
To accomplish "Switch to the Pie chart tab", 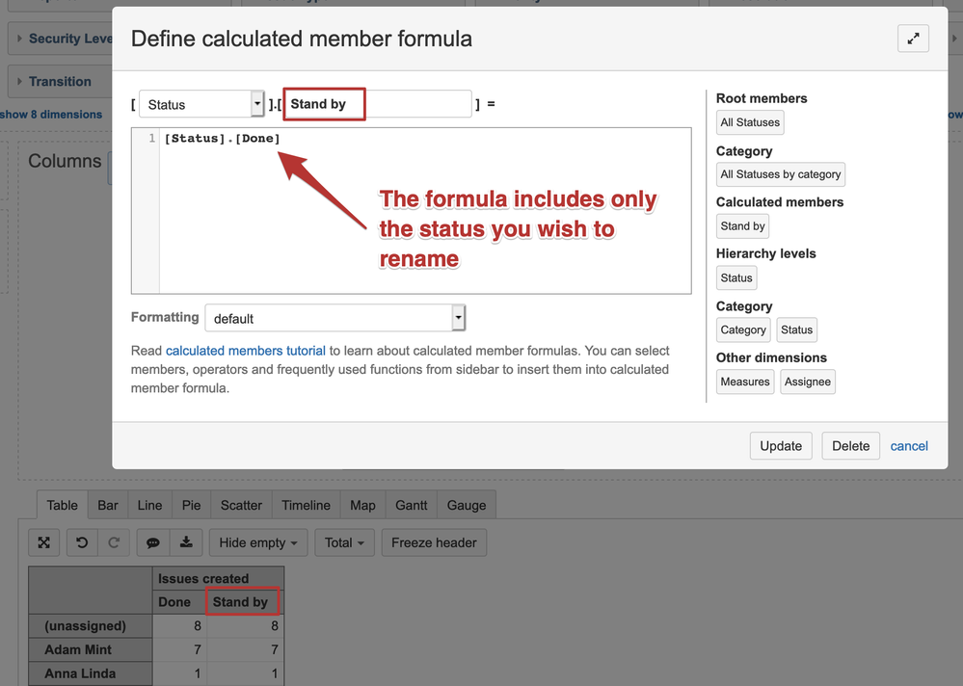I will pos(191,505).
